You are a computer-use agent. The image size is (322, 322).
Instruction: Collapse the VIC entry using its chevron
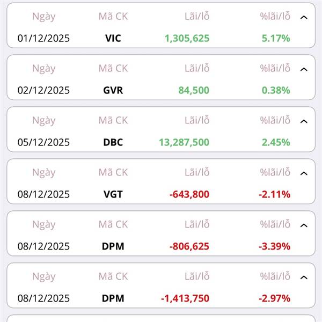point(304,18)
